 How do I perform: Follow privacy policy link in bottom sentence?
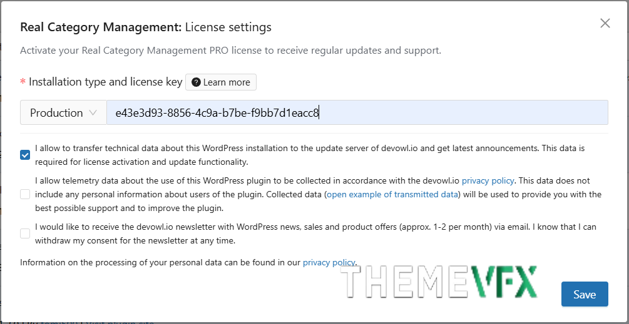[x=329, y=263]
